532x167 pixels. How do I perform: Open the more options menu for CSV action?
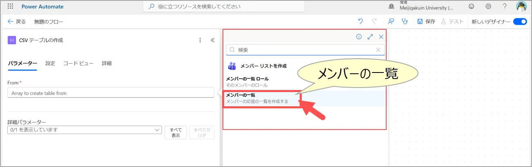[x=200, y=40]
